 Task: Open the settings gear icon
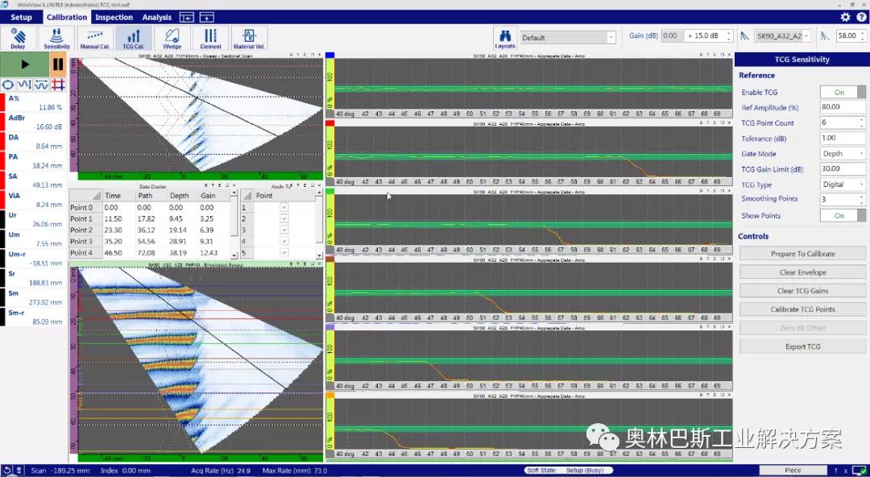845,17
